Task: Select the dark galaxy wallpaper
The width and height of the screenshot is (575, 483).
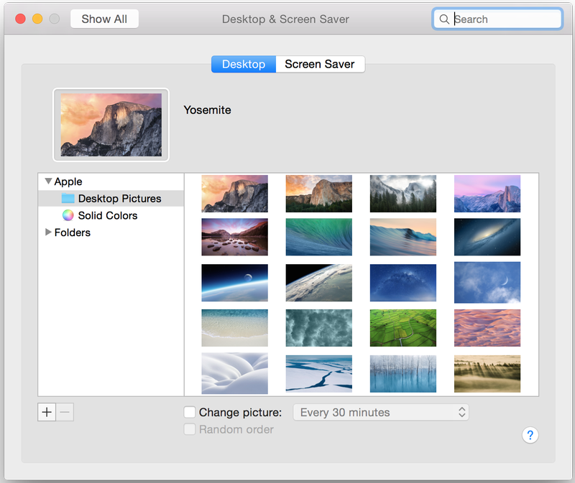Action: point(487,237)
